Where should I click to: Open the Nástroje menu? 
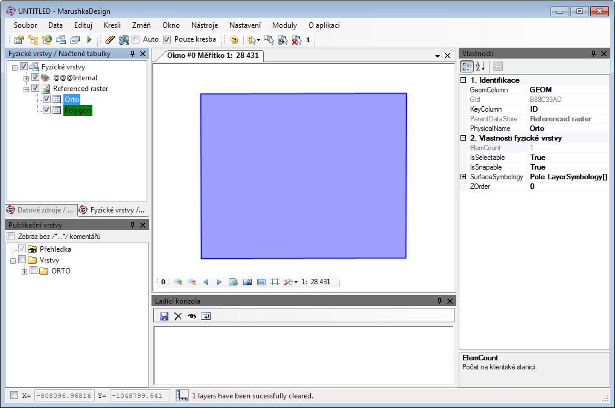205,25
